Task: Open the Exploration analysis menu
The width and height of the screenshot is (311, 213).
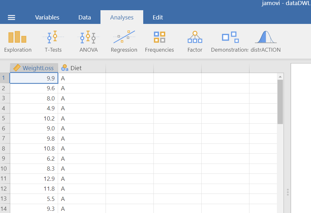Action: click(18, 41)
